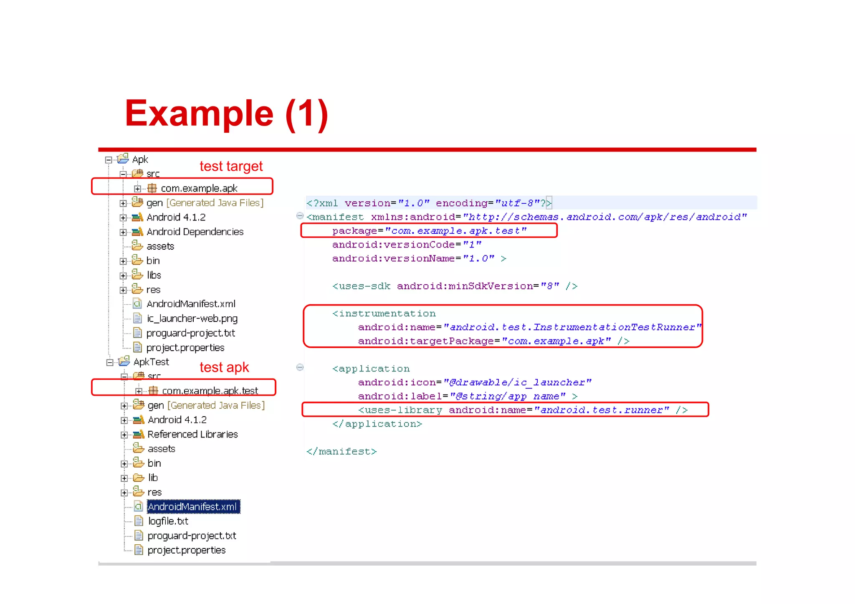The height and width of the screenshot is (604, 855).
Task: Click the com.example.apk package icon
Action: (x=152, y=188)
